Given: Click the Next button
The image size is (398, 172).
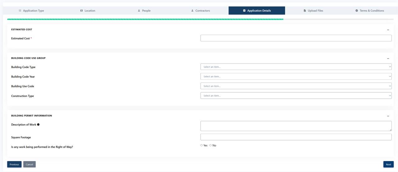Looking at the screenshot, I should tap(388, 164).
